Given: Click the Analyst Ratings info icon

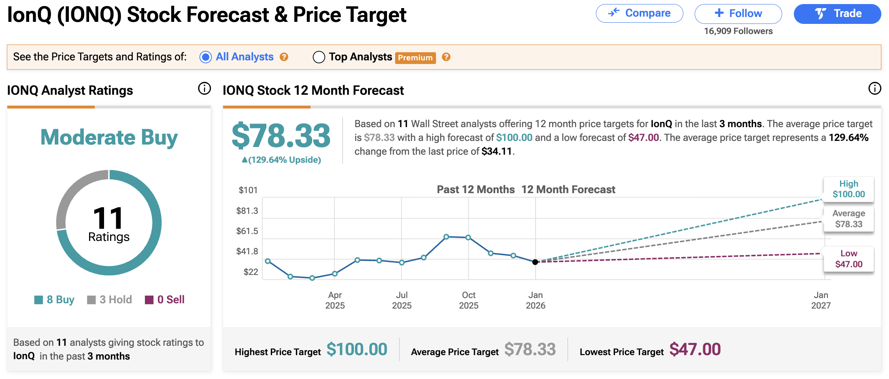Looking at the screenshot, I should (x=204, y=88).
